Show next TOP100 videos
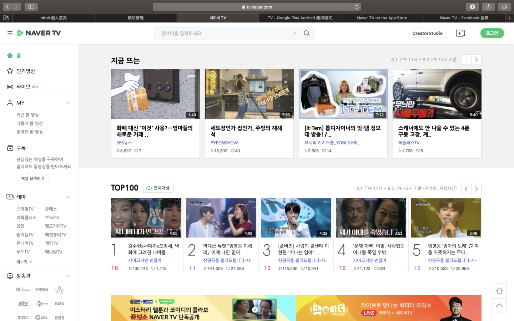This screenshot has width=514, height=321. click(477, 189)
